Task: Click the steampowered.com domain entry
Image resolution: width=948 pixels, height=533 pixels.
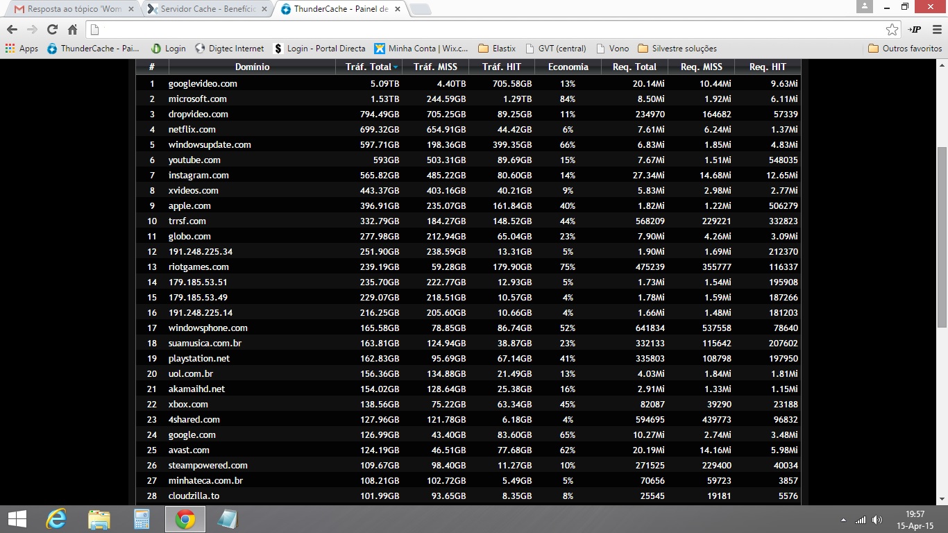Action: pyautogui.click(x=208, y=466)
